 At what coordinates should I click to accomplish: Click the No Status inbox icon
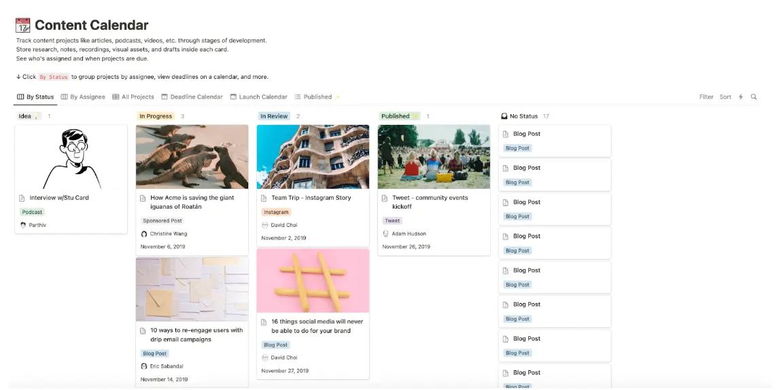pos(504,116)
